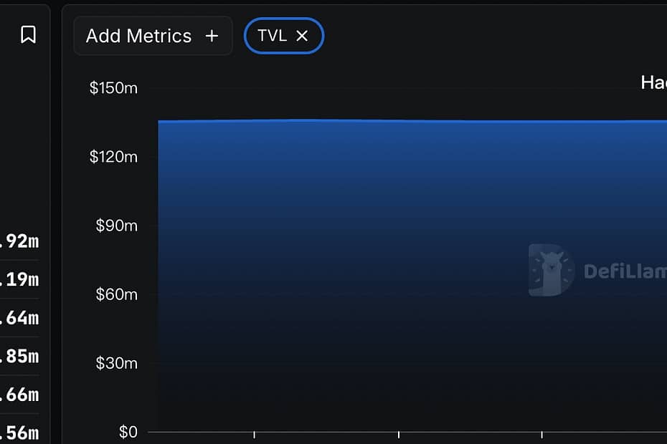Click the $120m y-axis label
Screen dimensions: 667x444
(113, 157)
